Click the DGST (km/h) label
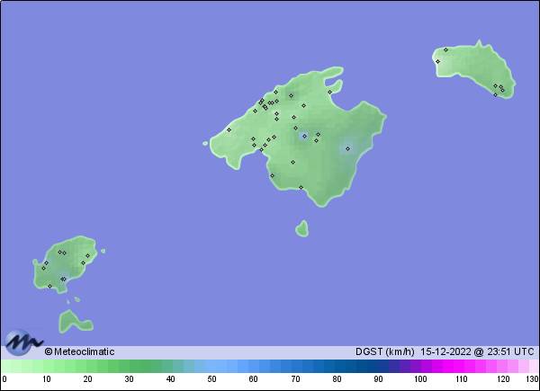 click(x=384, y=351)
